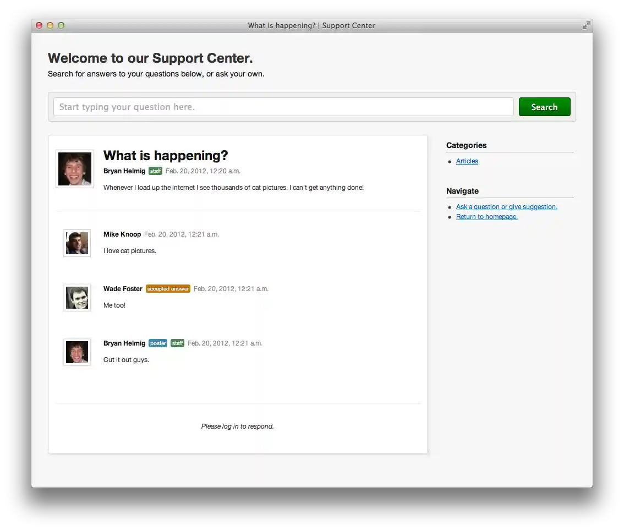Click the yellow minimize window button
The height and width of the screenshot is (531, 624).
[x=50, y=25]
